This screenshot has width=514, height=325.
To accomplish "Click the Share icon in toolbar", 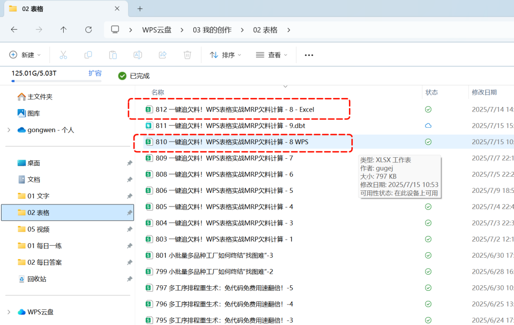I will pyautogui.click(x=163, y=55).
